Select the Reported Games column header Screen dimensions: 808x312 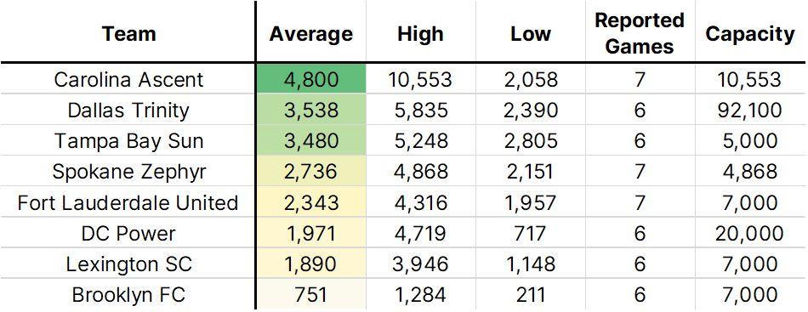click(x=640, y=34)
